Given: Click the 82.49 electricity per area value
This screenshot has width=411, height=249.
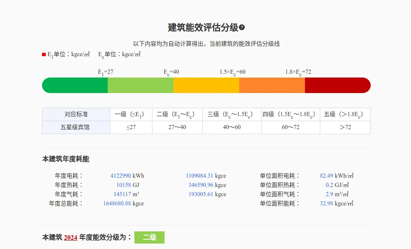Looking at the screenshot, I should click(x=327, y=176).
